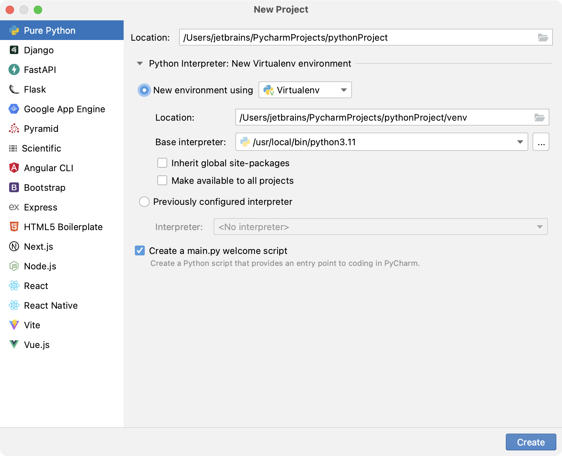Open the Virtualenv environment dropdown
Viewport: 562px width, 456px height.
click(x=344, y=90)
